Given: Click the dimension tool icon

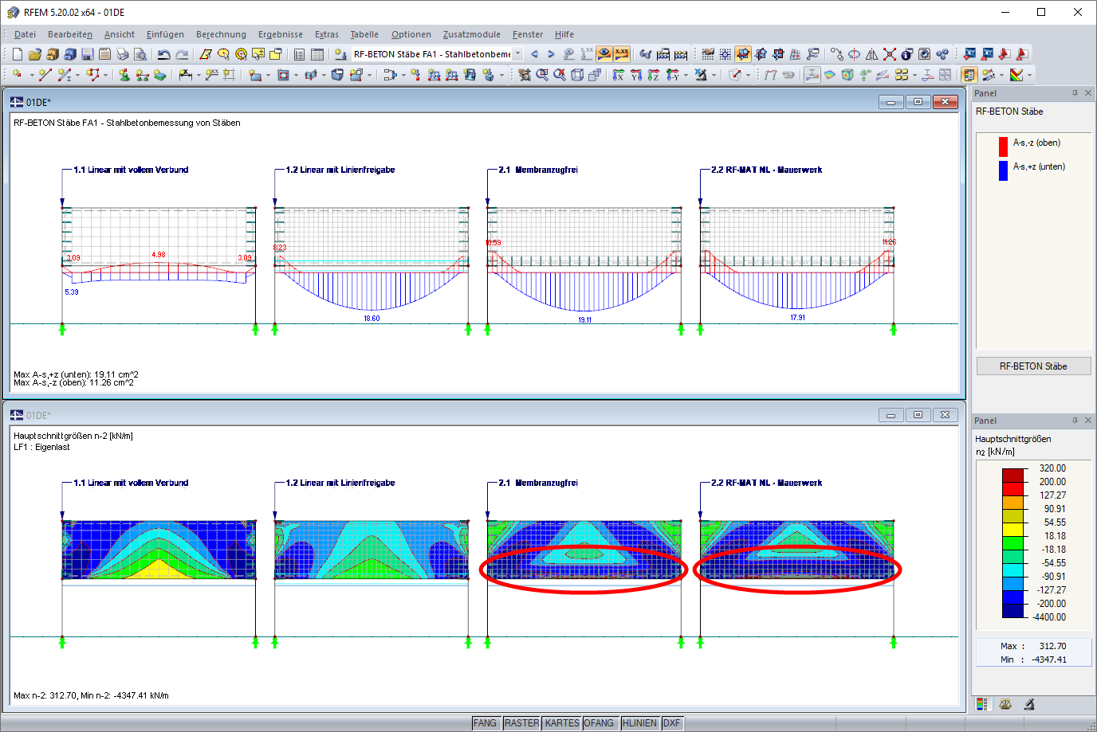Looking at the screenshot, I should click(185, 75).
